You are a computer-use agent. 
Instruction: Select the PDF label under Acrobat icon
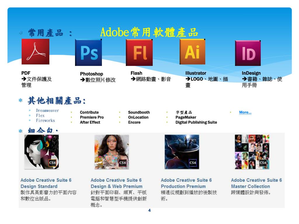point(26,73)
